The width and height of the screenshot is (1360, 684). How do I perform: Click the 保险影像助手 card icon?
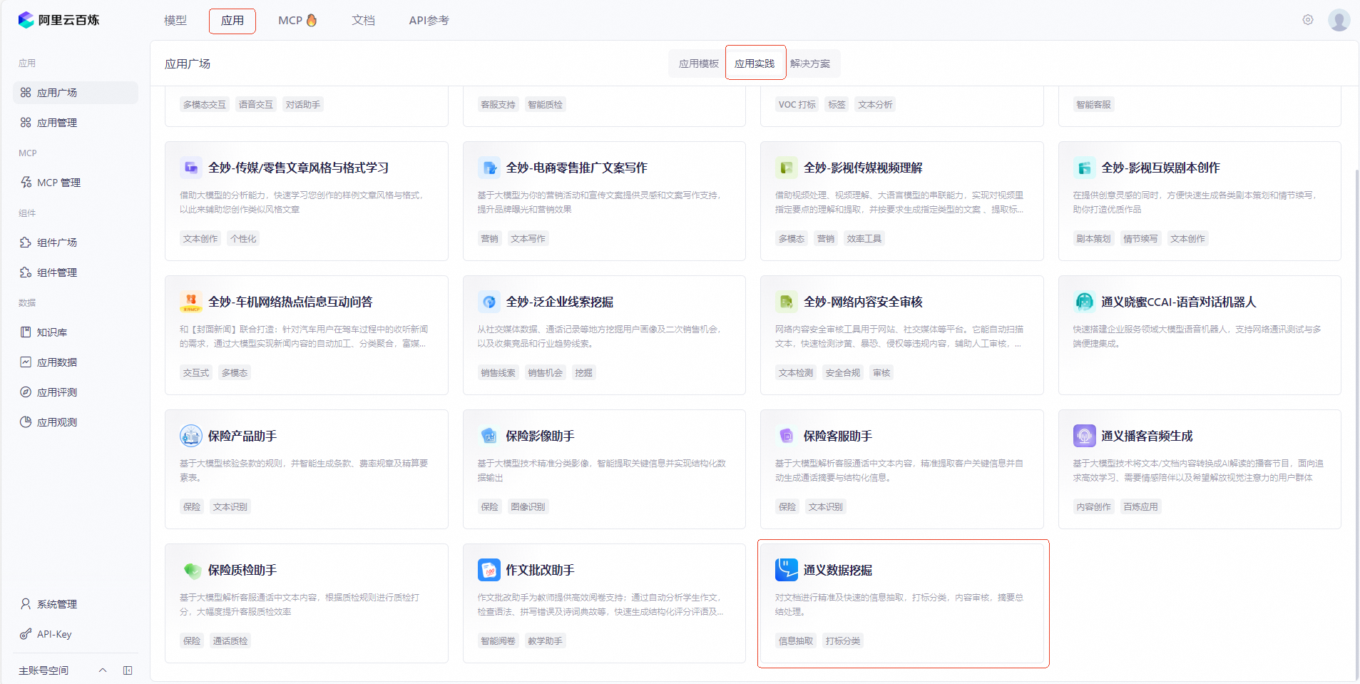[489, 436]
